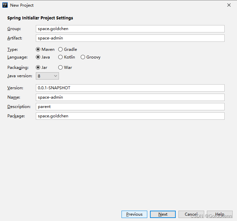Open the Java version dropdown
Screen dimensions: 237x221
click(x=47, y=76)
